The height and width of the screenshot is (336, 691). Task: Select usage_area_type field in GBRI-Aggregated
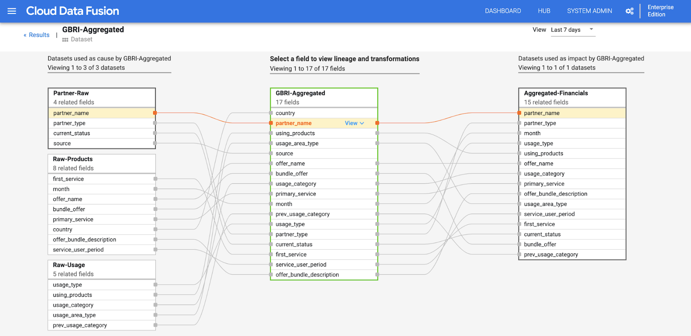tap(324, 143)
